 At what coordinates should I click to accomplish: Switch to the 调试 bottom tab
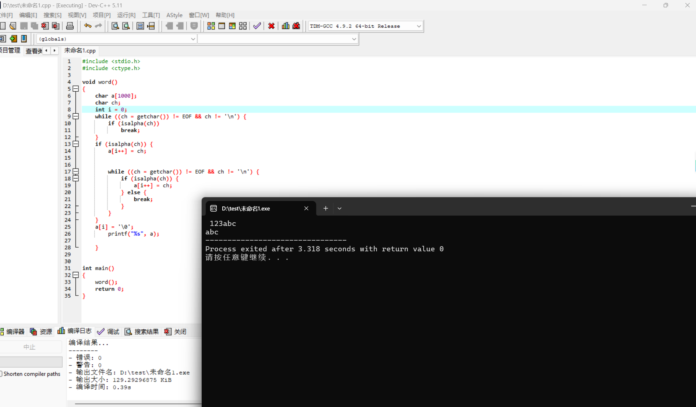(x=108, y=332)
